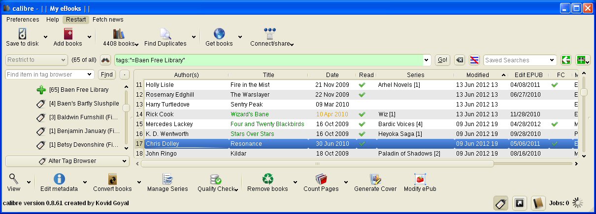This screenshot has height=214, width=596.
Task: Open the Get books dropdown arrow
Action: 240,37
